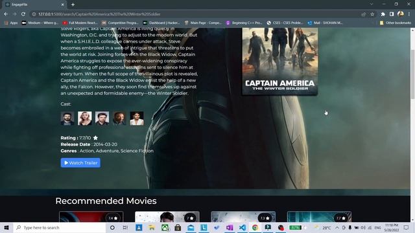The image size is (415, 233).
Task: Click the Type here to search box
Action: [x=60, y=227]
